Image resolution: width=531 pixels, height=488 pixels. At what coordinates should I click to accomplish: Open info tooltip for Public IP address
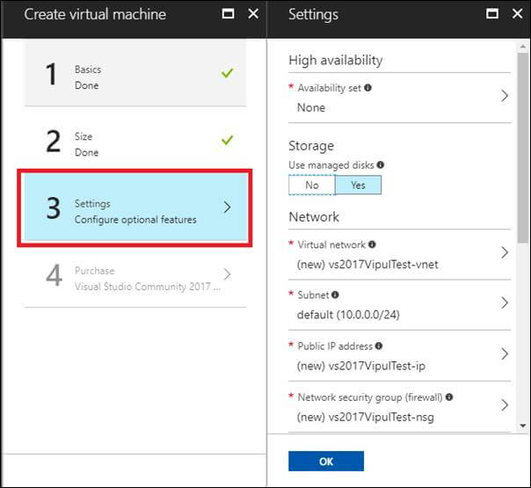pyautogui.click(x=379, y=346)
